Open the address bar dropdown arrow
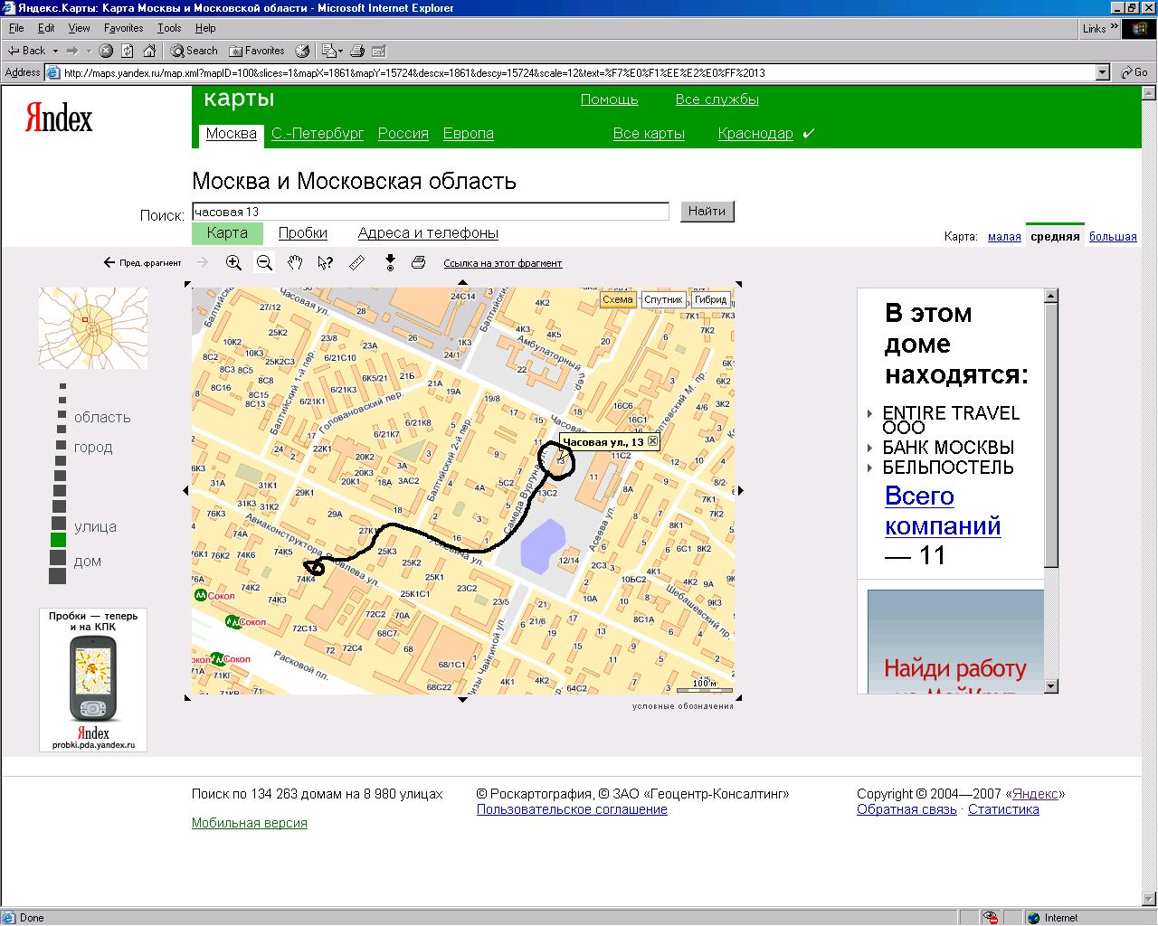1158x926 pixels. point(1102,72)
